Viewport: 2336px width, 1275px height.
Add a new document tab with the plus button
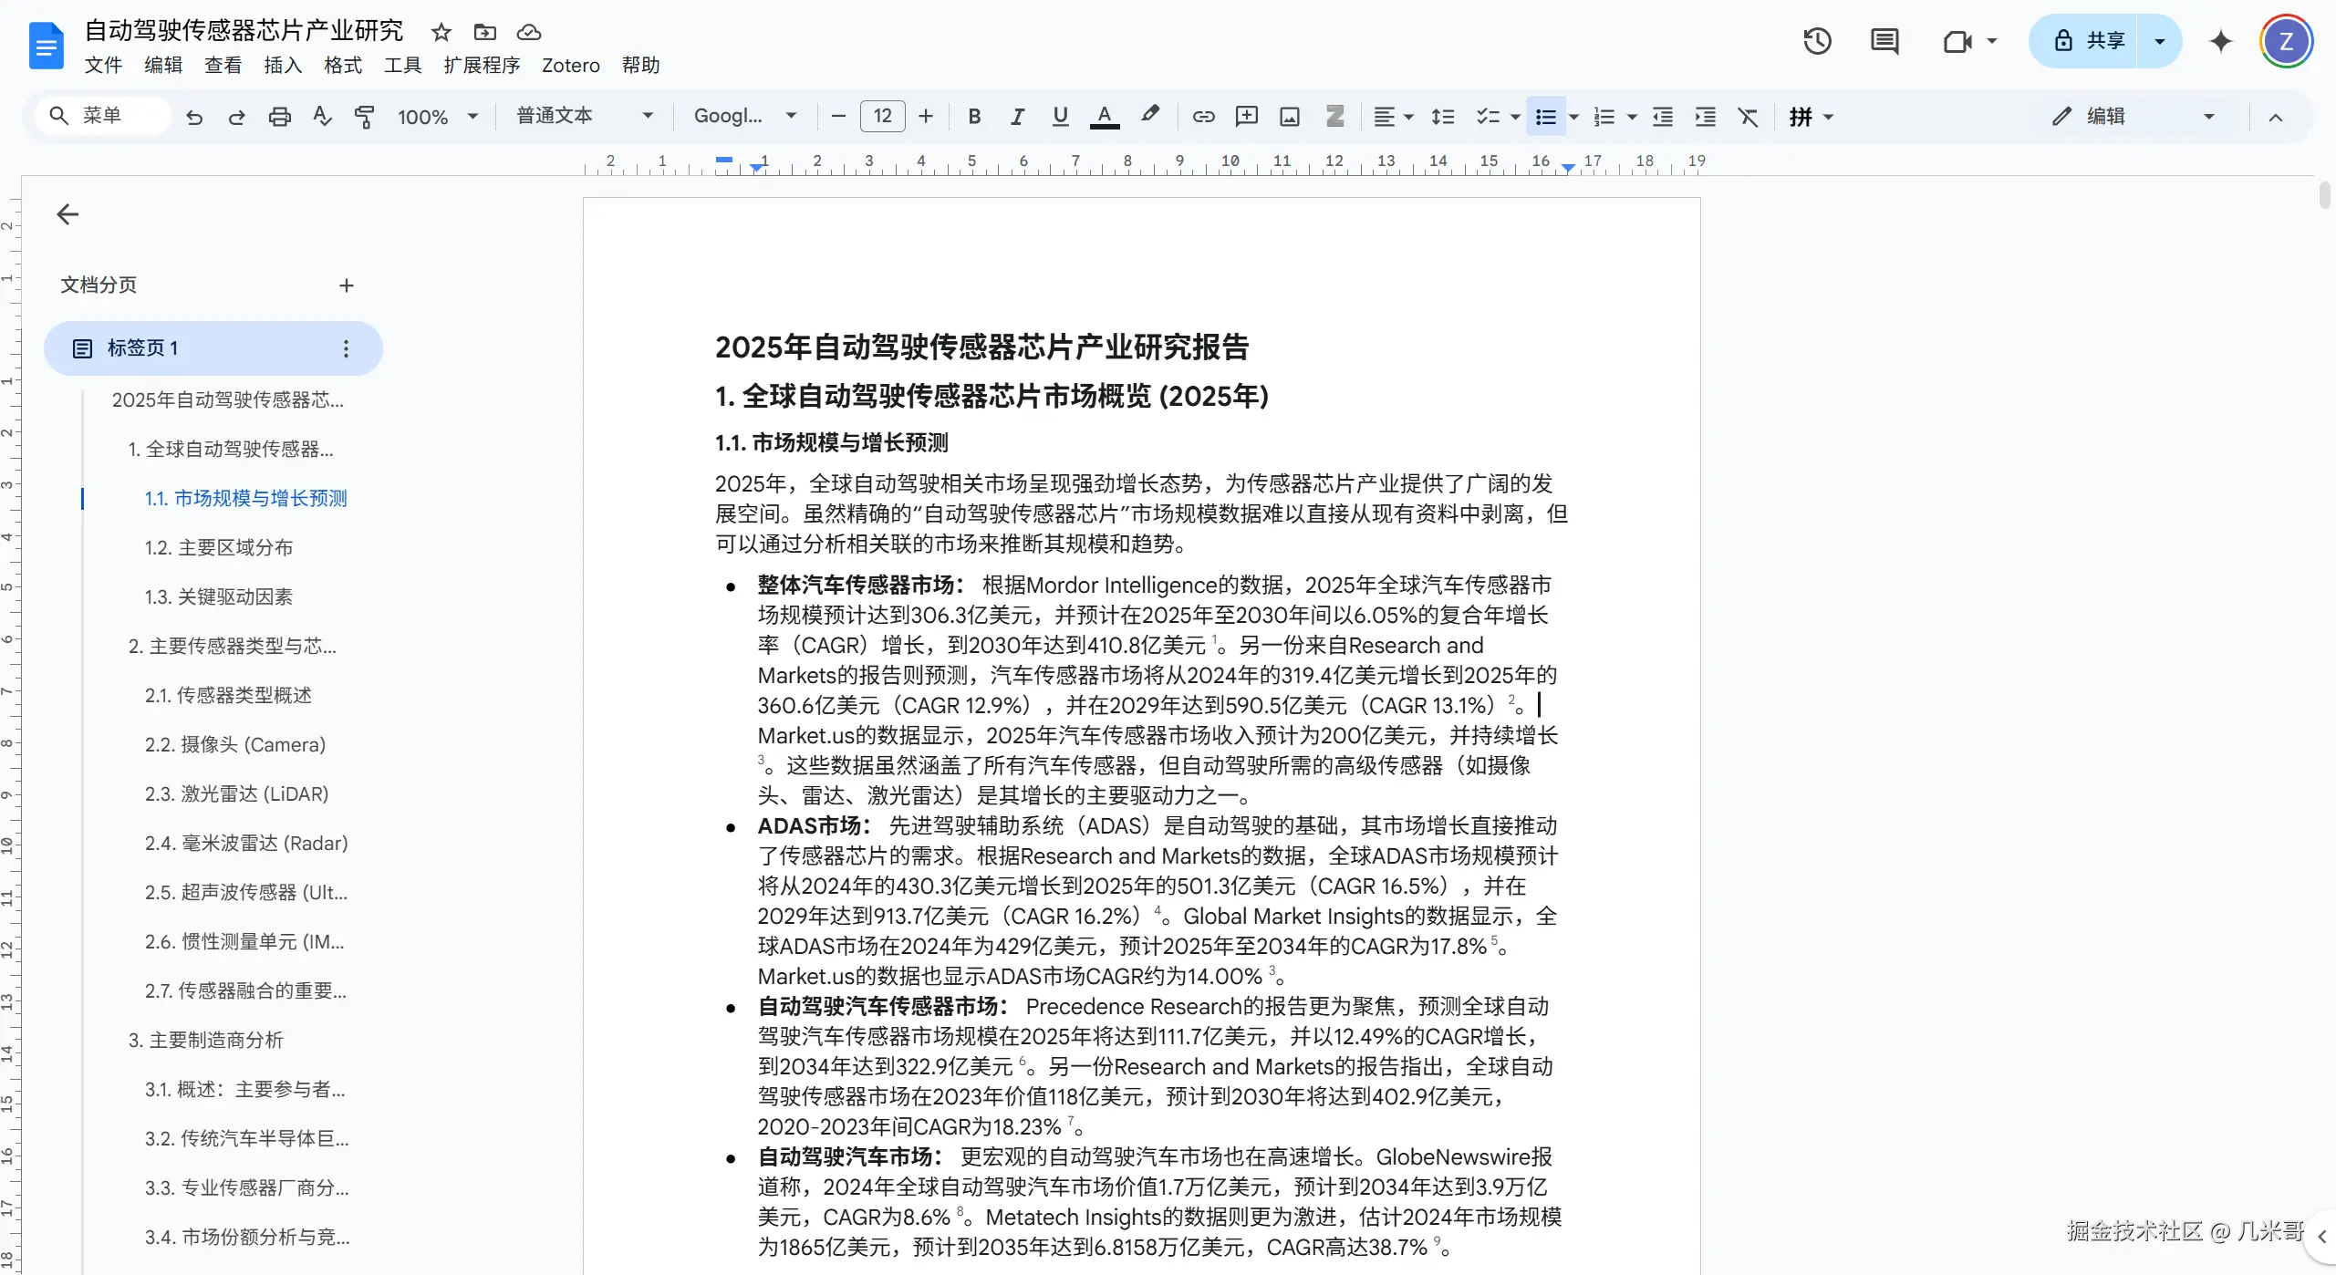(x=347, y=285)
